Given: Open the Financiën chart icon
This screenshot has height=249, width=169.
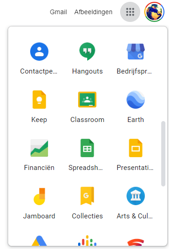Looking at the screenshot, I should coord(39,148).
